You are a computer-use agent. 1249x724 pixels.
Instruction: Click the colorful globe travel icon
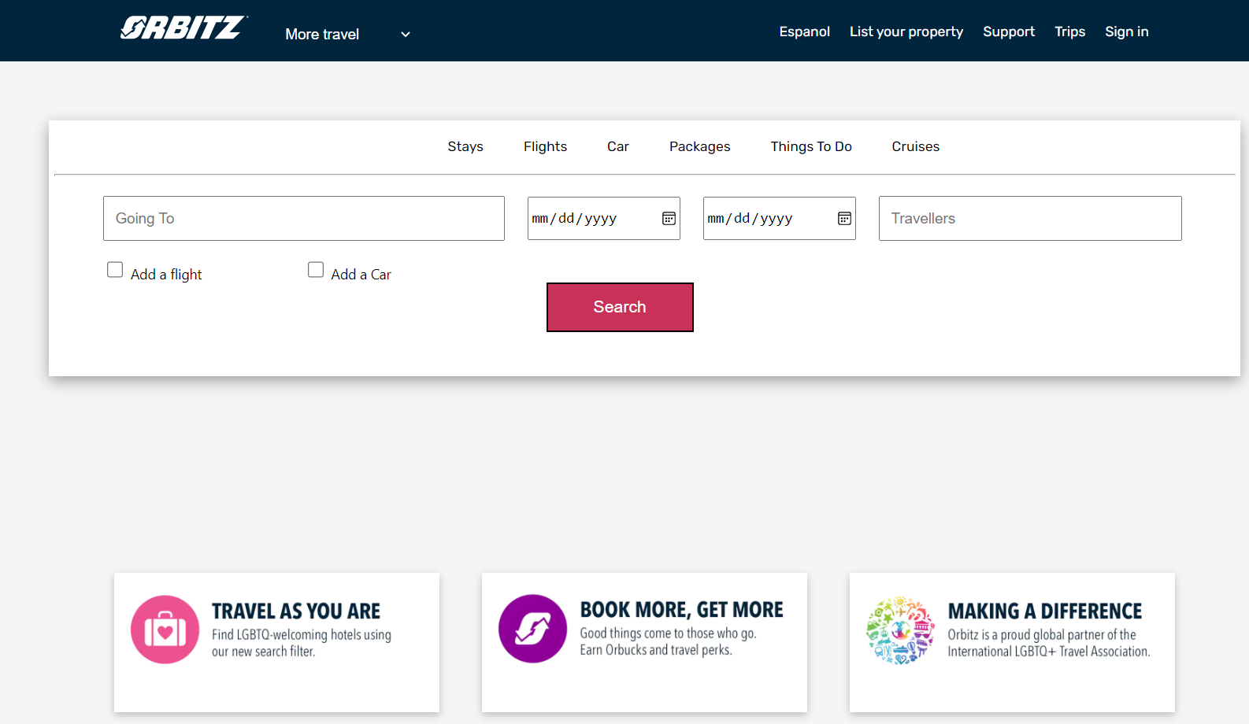[x=900, y=630]
